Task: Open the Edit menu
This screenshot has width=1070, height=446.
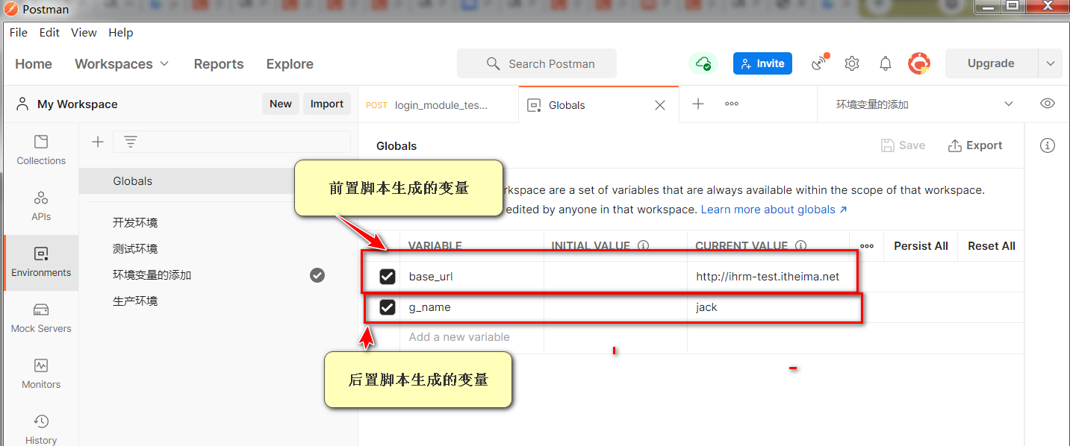Action: point(49,33)
